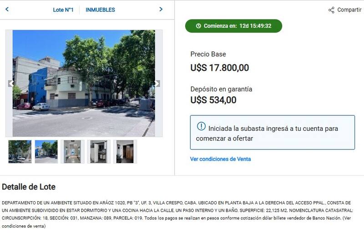Image resolution: width=364 pixels, height=233 pixels.
Task: Select the fourth thumbnail of the kitchen
Action: click(x=99, y=152)
